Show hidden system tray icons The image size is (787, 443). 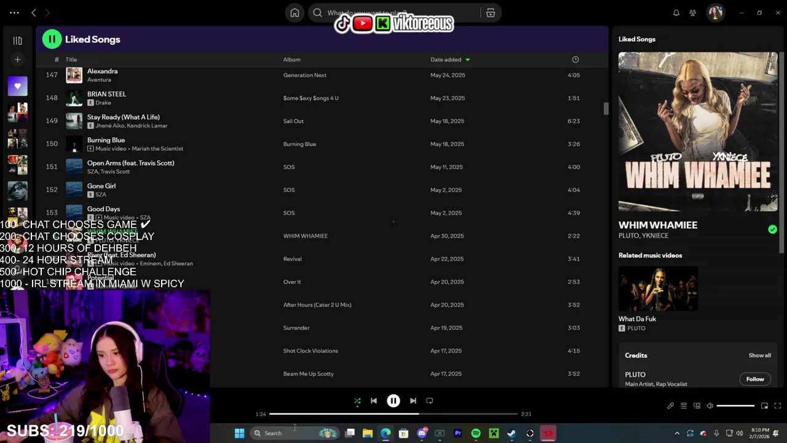pyautogui.click(x=677, y=433)
